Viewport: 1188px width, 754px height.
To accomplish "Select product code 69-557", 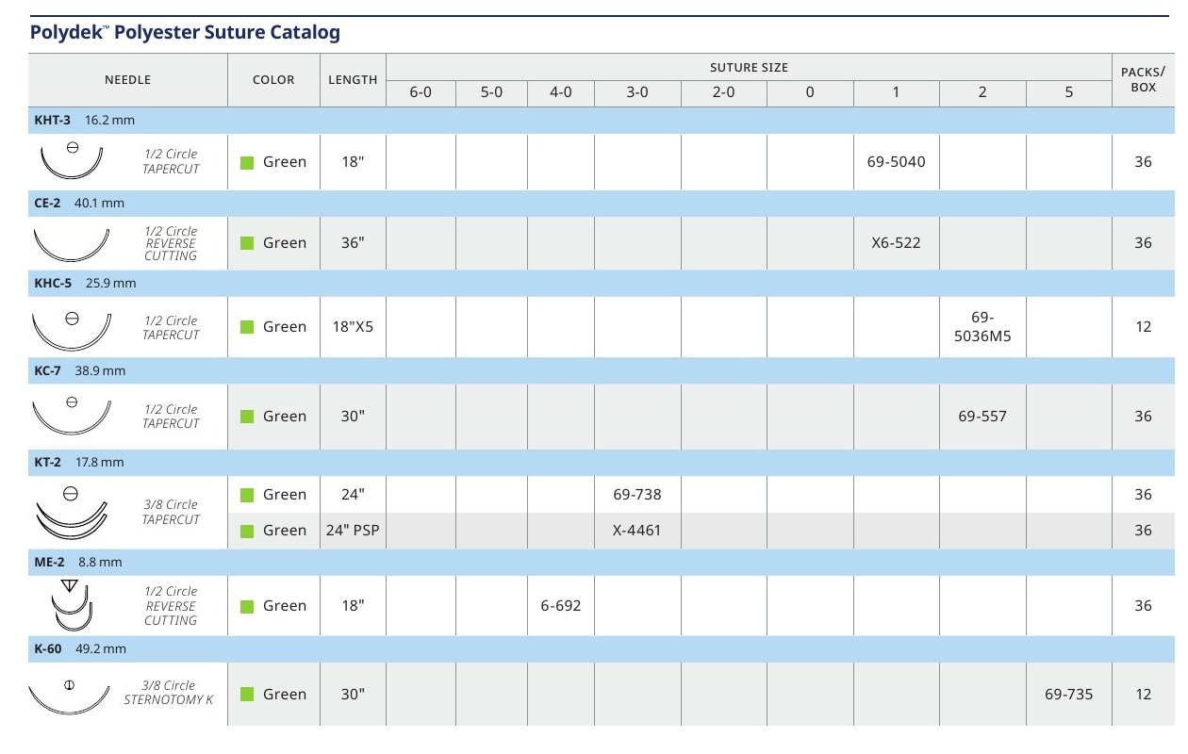I will [982, 416].
